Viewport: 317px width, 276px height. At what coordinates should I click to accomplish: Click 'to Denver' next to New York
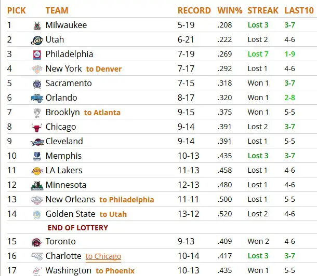pyautogui.click(x=104, y=69)
